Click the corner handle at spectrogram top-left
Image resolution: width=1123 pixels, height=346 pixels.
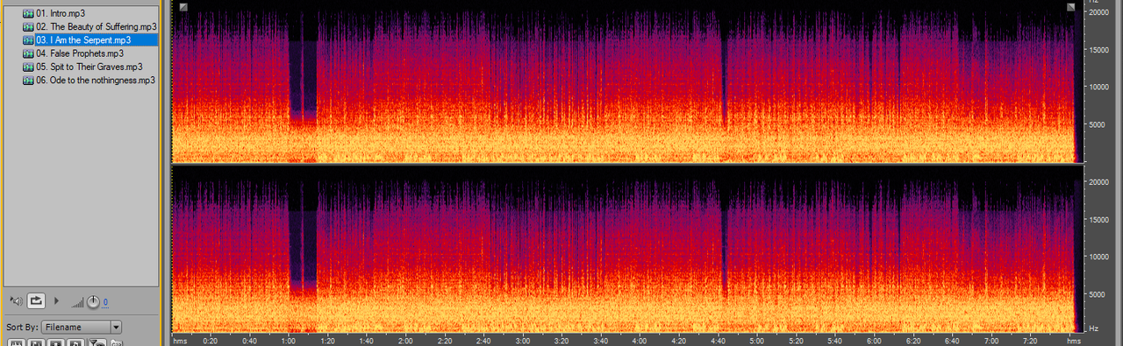[x=182, y=7]
